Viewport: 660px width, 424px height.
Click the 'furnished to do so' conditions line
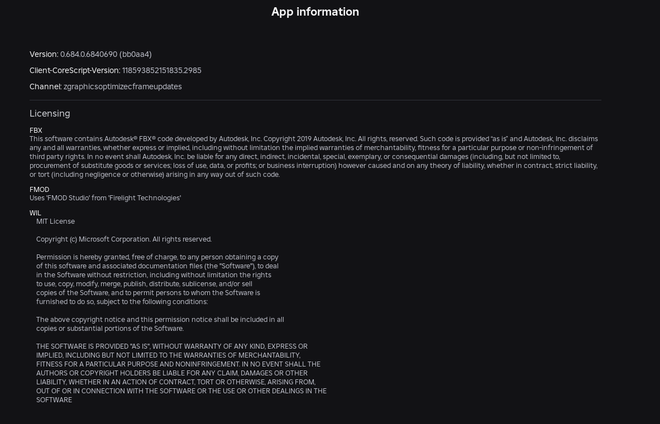[122, 302]
